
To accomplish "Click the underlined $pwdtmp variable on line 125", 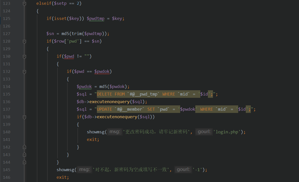I will (x=96, y=19).
